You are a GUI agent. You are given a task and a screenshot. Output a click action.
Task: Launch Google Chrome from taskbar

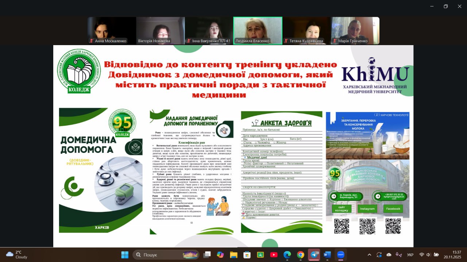tap(300, 255)
